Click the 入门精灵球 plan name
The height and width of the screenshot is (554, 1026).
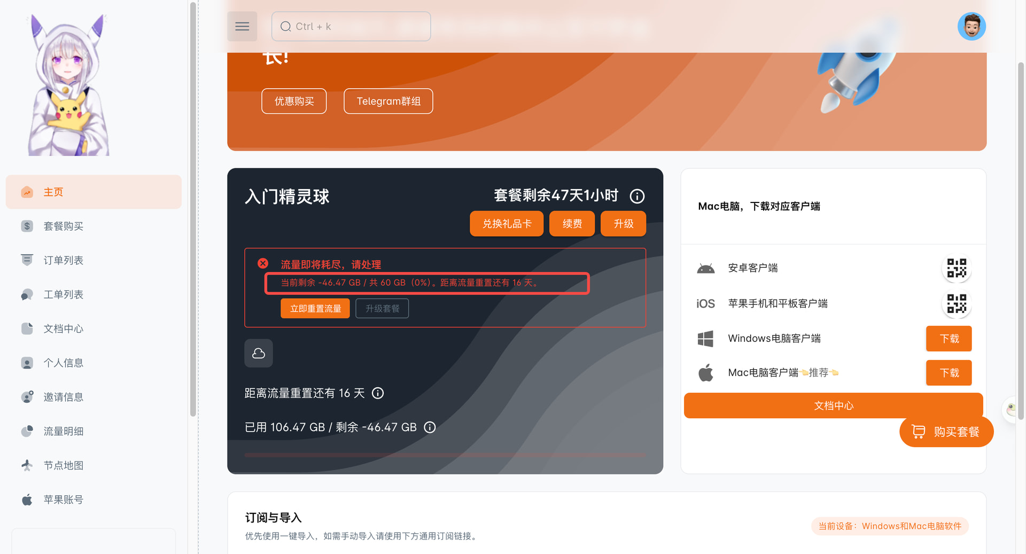[x=287, y=197]
